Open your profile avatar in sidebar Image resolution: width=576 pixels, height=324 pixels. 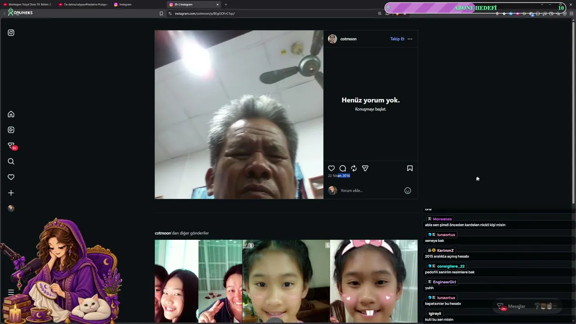11,208
